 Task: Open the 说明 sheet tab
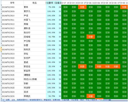8,100
